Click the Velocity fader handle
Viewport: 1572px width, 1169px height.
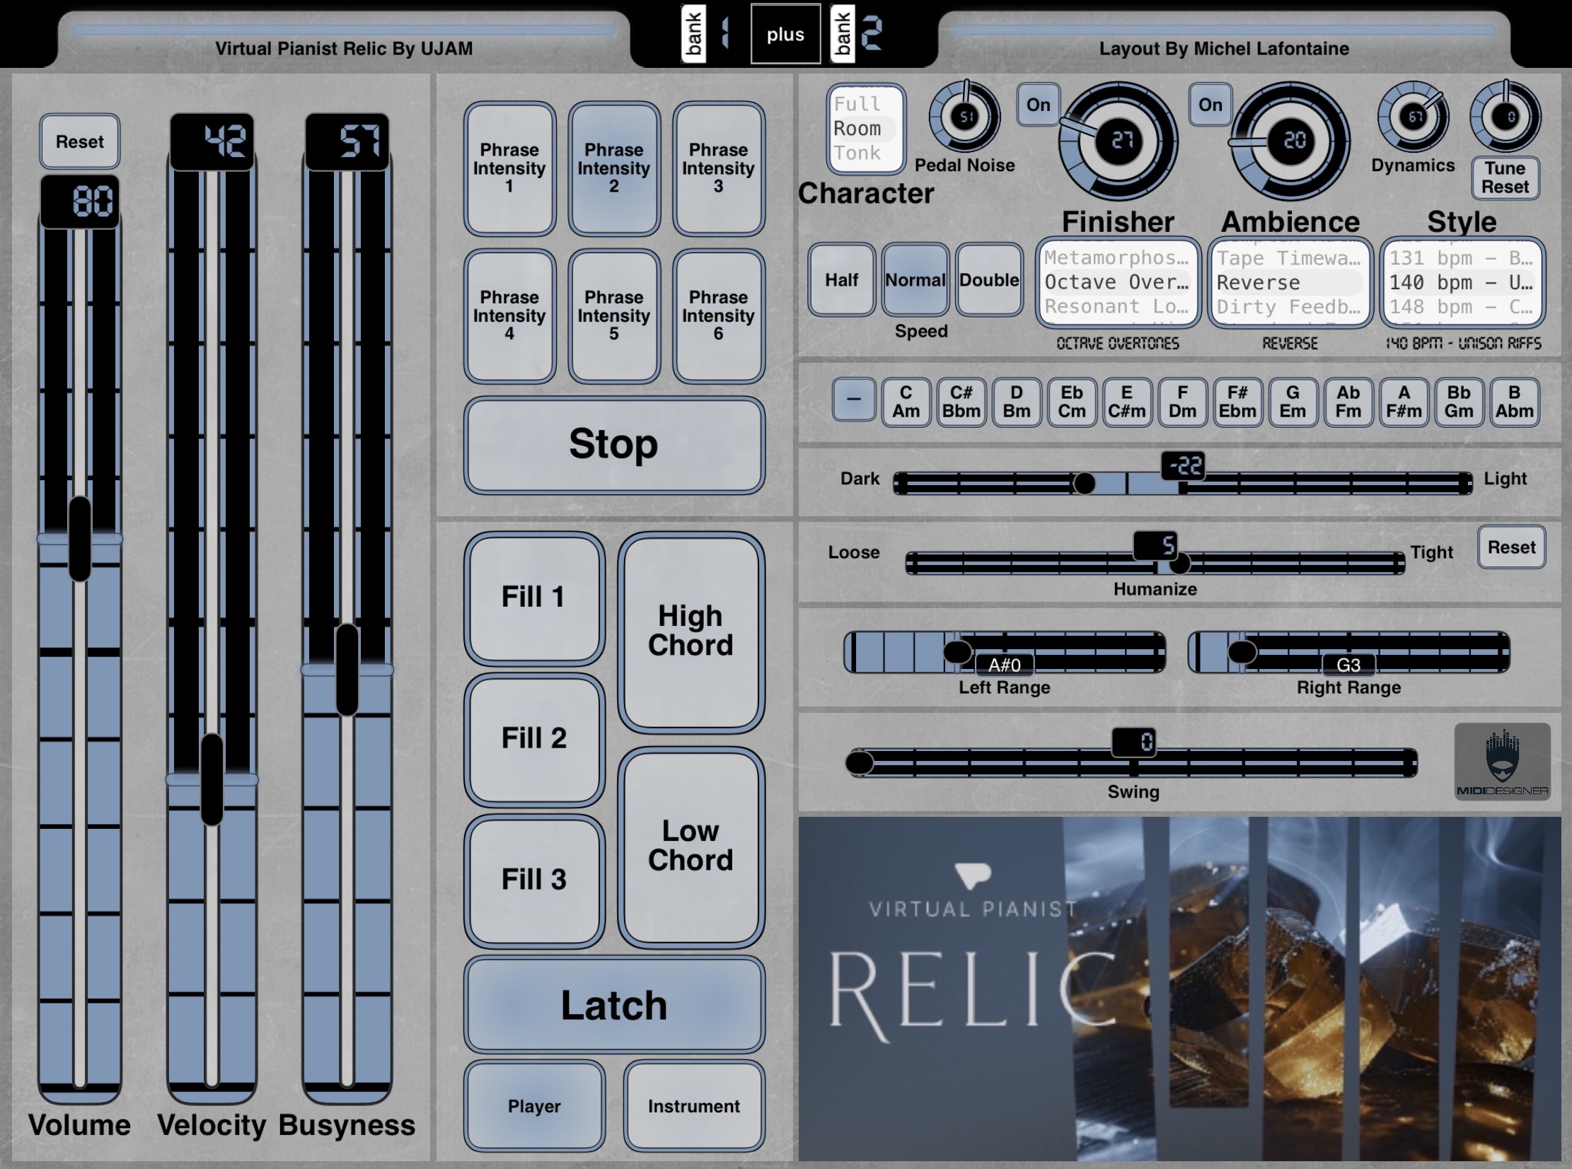(212, 779)
